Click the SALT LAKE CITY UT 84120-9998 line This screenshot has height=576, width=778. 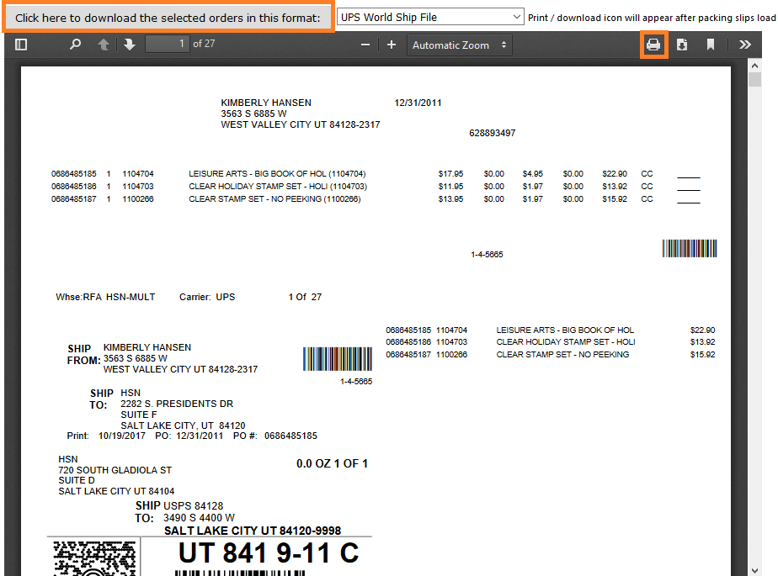253,531
